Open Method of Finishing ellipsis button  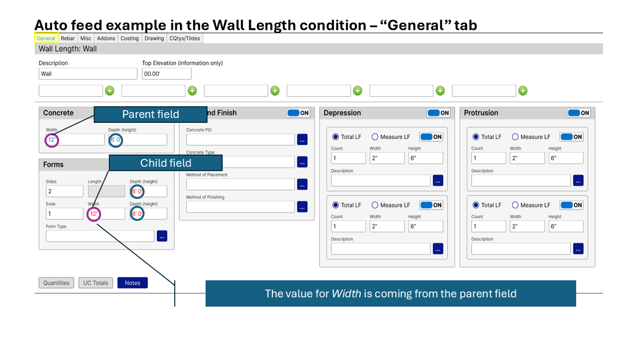(302, 207)
